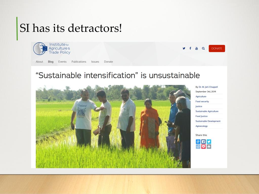Share article using Twitter share icon

click(x=209, y=142)
